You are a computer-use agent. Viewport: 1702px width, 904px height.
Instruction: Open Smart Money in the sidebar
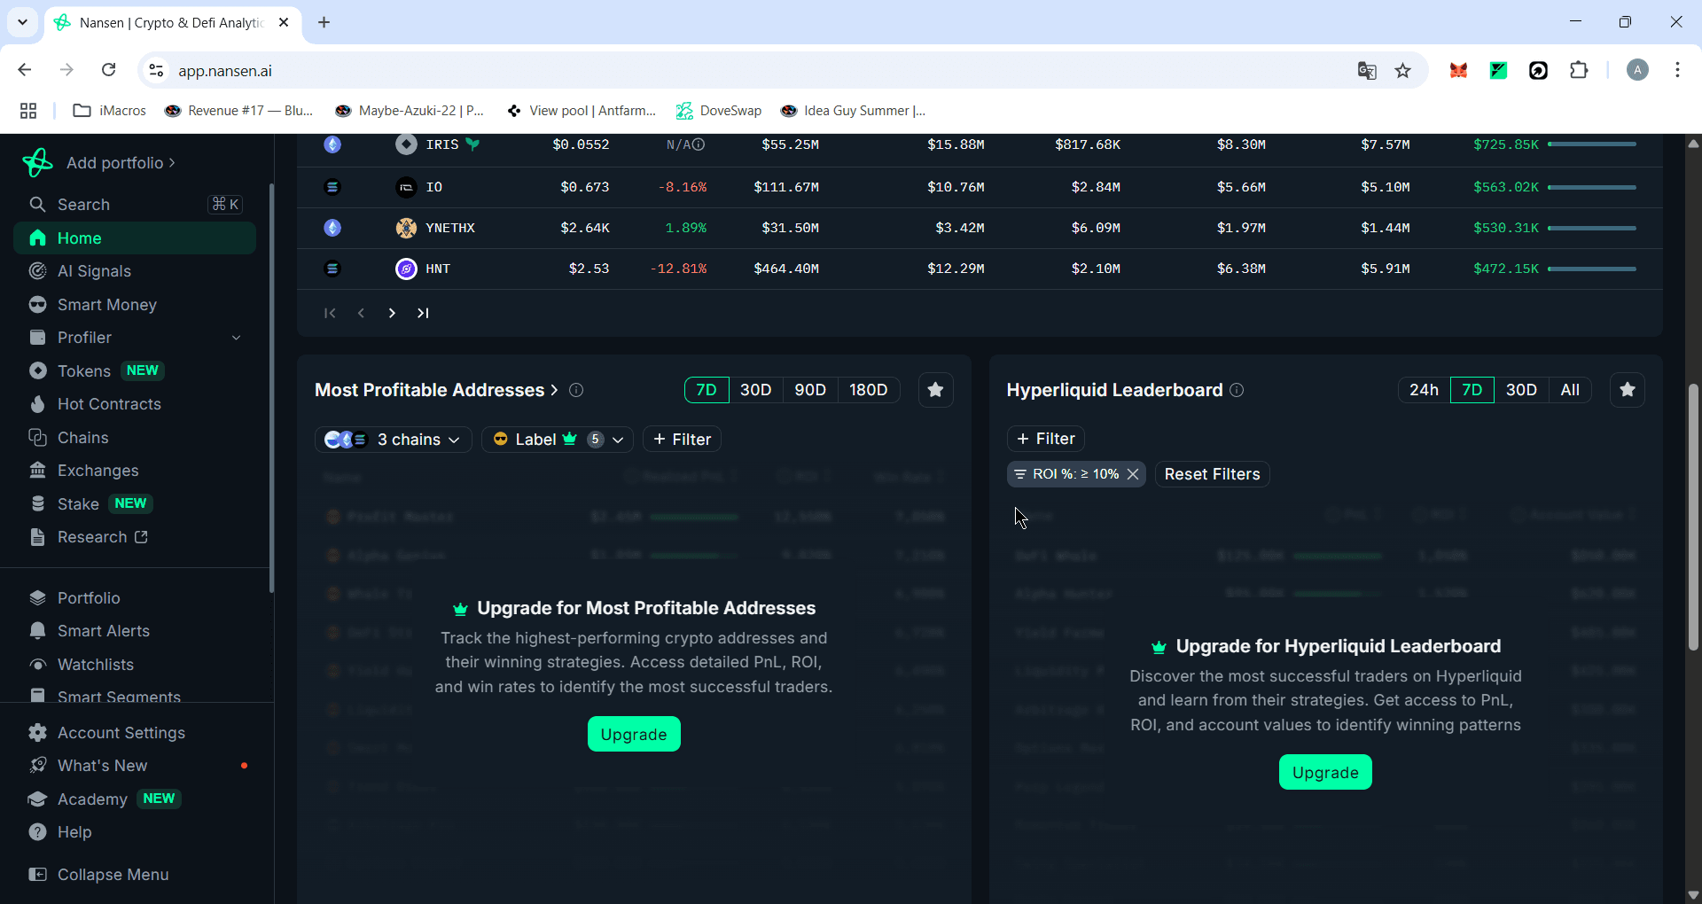pyautogui.click(x=135, y=305)
